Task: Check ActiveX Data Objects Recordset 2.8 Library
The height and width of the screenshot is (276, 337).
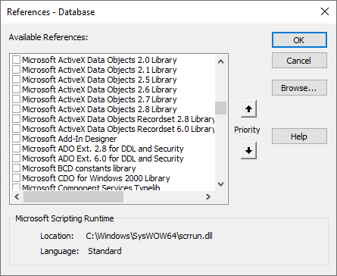Action: pyautogui.click(x=16, y=119)
